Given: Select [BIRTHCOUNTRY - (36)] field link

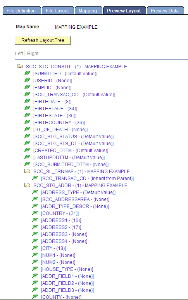Looking at the screenshot, I should (x=59, y=123).
